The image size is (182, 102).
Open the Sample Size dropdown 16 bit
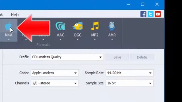(x=130, y=83)
